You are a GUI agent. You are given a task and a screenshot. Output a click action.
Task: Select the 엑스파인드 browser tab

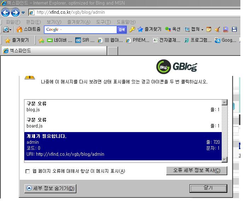pos(53,50)
